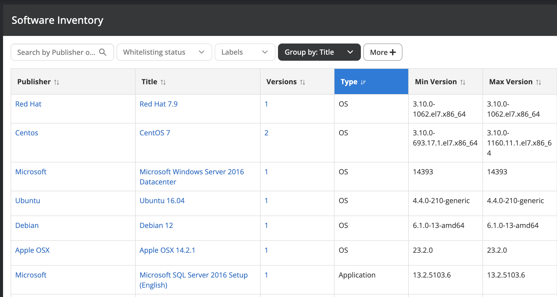Open Red Hat 7.9 title link
The height and width of the screenshot is (297, 557).
(x=158, y=104)
